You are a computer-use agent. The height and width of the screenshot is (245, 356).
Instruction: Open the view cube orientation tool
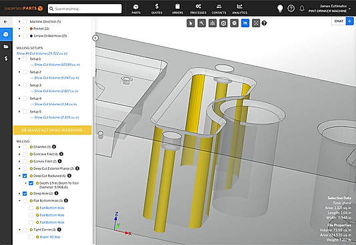click(223, 23)
